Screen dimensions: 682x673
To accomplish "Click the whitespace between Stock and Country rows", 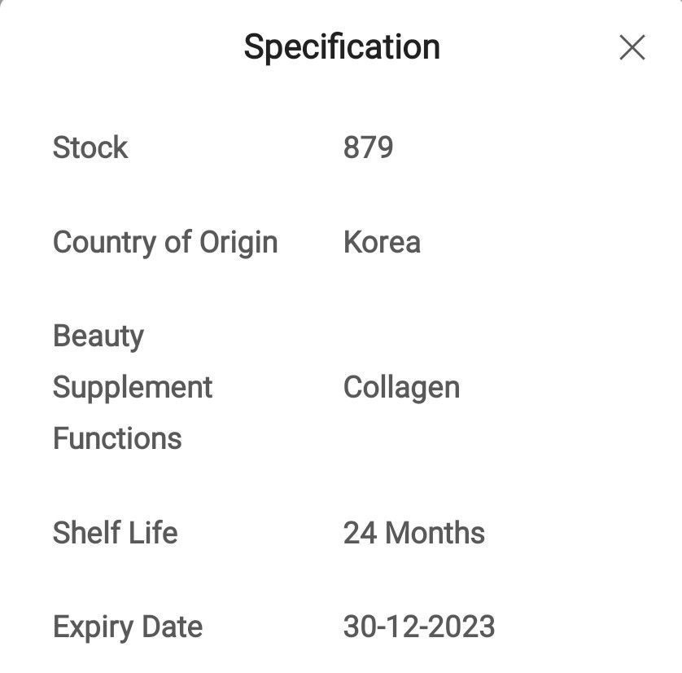I will pos(341,195).
